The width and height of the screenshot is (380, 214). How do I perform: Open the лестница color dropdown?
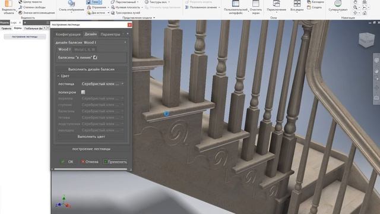click(103, 84)
